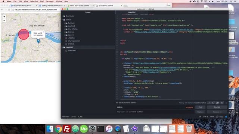Viewport: 239px width, 134px height.
Task: Zoom in on the Leaflet map
Action: [4, 16]
